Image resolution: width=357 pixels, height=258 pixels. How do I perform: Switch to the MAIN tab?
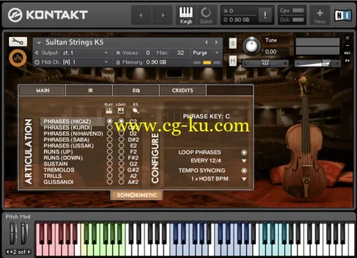tap(42, 91)
